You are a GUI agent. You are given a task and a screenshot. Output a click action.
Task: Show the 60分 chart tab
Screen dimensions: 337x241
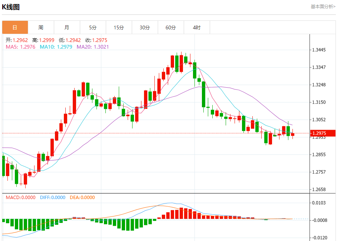171,27
